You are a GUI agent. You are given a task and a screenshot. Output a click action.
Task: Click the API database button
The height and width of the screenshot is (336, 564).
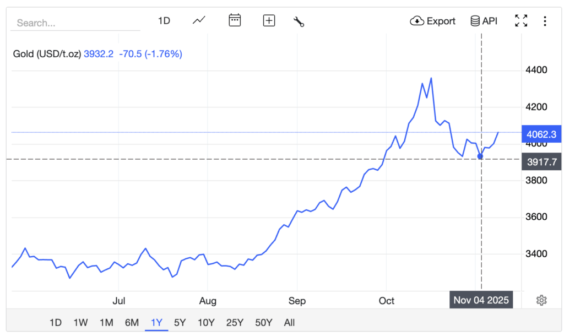(x=483, y=21)
